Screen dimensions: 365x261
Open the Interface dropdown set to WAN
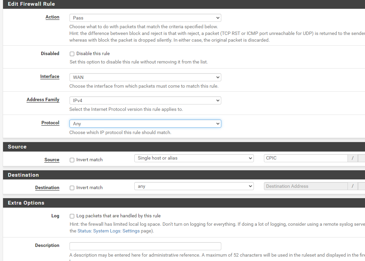click(x=145, y=77)
